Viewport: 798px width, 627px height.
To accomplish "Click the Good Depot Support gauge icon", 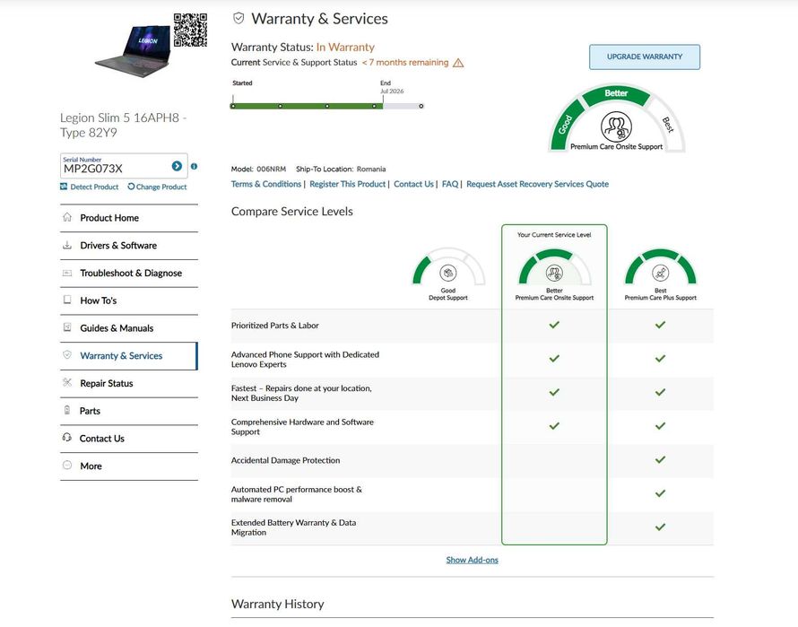I will click(448, 273).
